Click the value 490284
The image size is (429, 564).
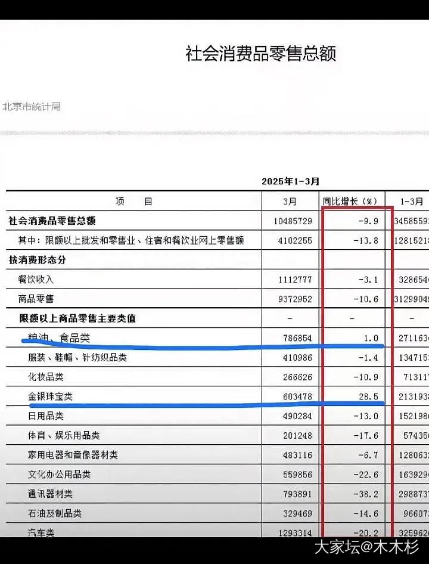pyautogui.click(x=297, y=416)
